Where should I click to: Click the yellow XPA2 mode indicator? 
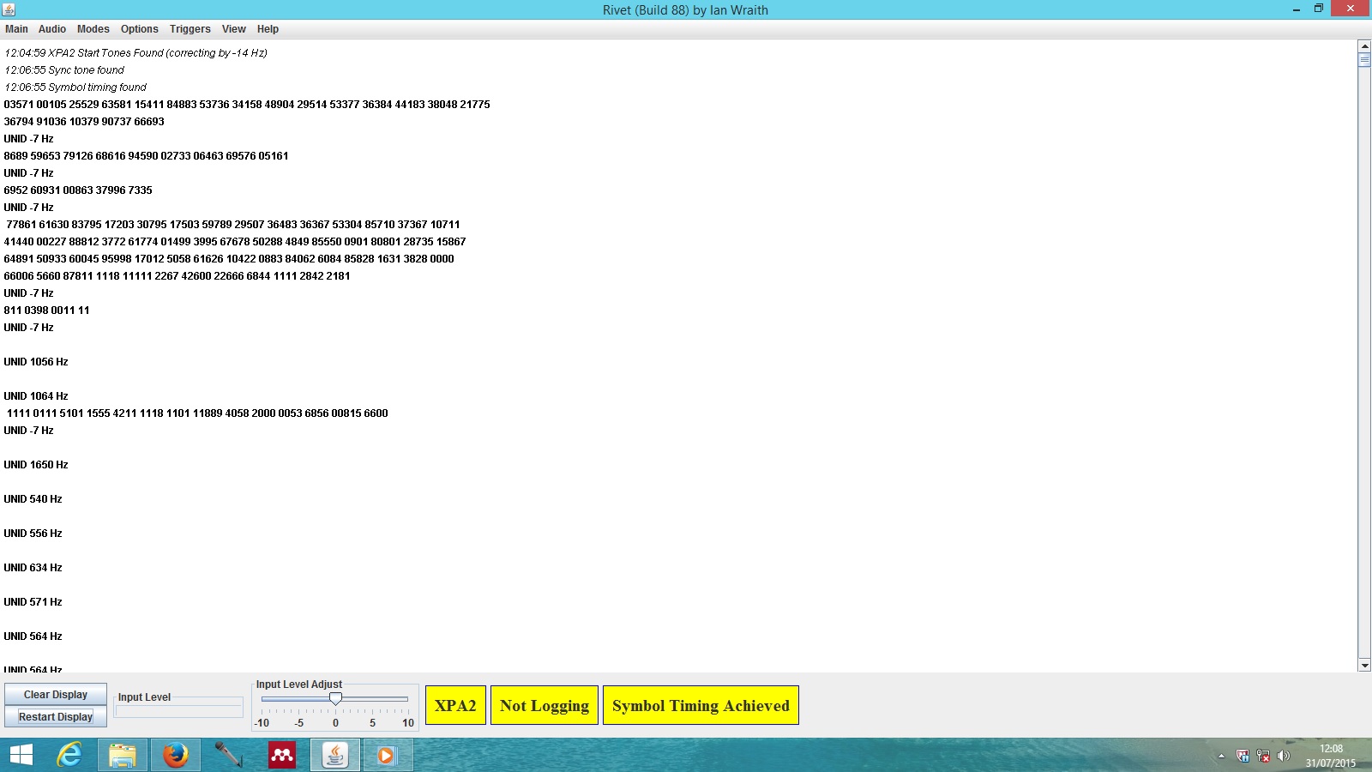coord(455,705)
